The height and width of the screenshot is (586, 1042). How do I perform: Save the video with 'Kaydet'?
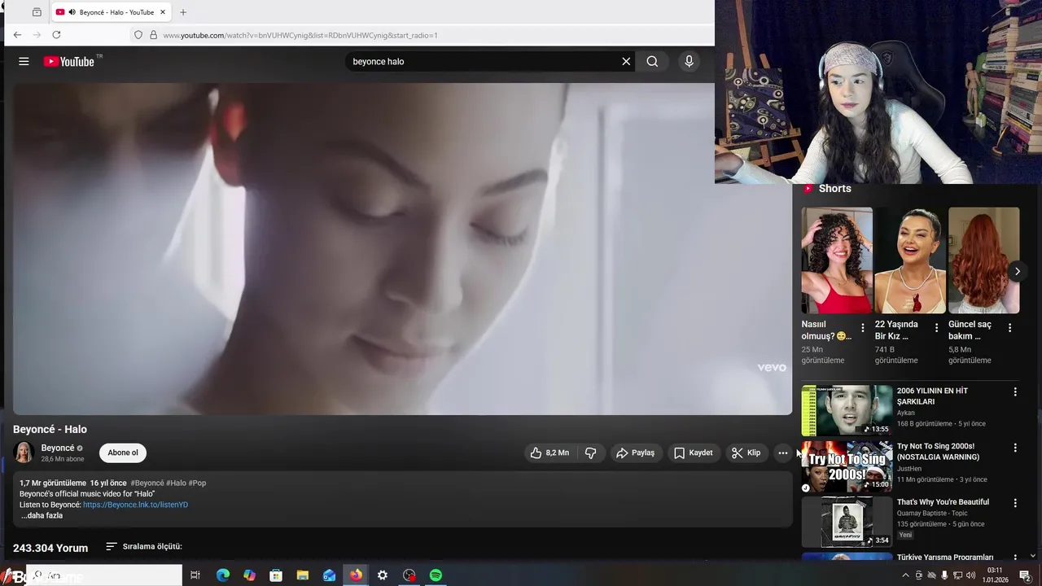[x=693, y=453]
